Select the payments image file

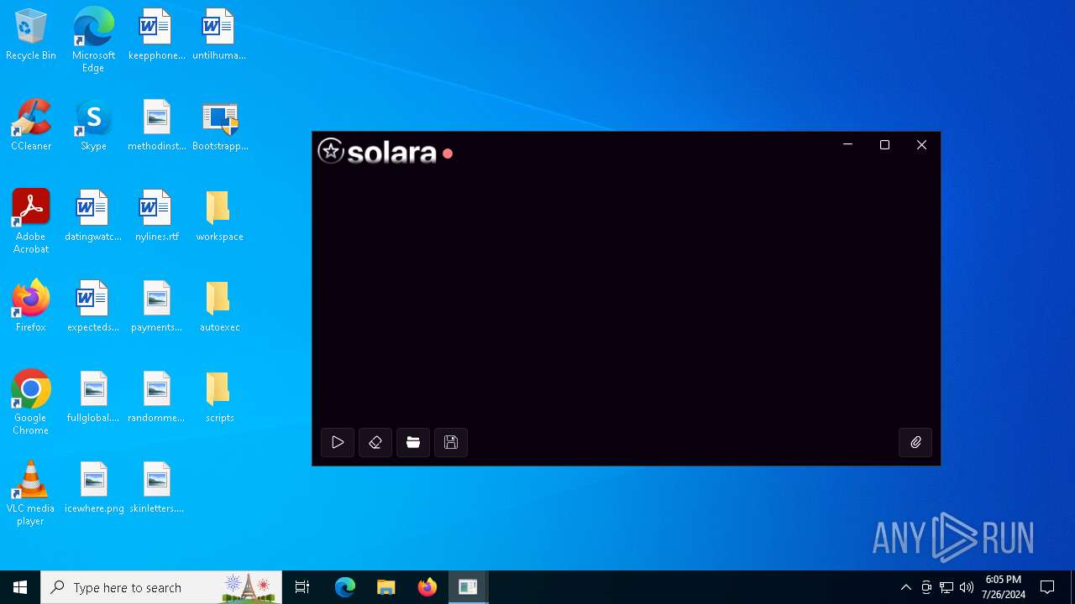156,307
